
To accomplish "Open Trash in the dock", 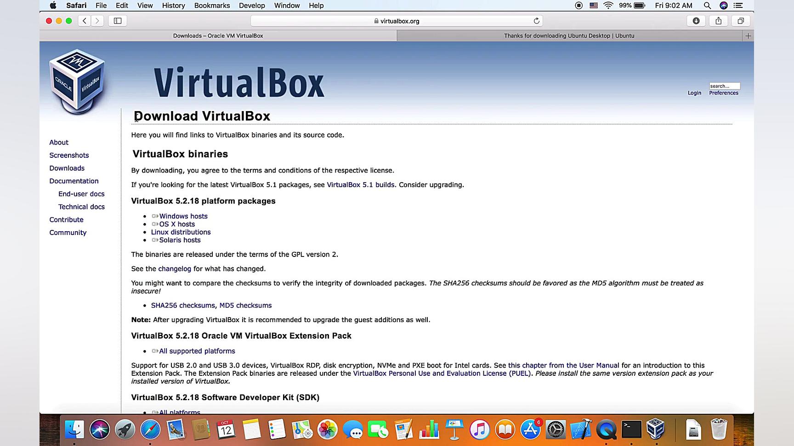I will point(719,430).
